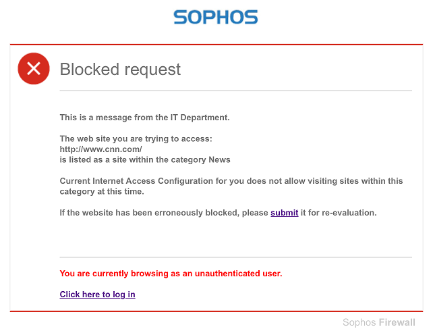Click the word Sophos in footer
Viewport: 435px width, 329px height.
click(359, 322)
